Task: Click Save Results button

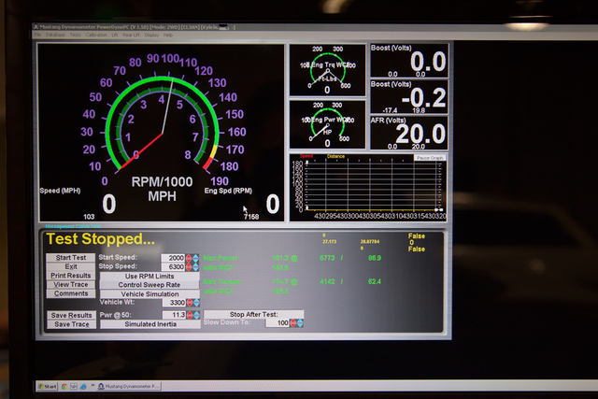Action: point(71,315)
